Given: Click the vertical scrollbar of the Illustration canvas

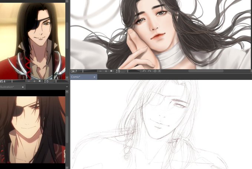Looking at the screenshot, I should [67, 129].
